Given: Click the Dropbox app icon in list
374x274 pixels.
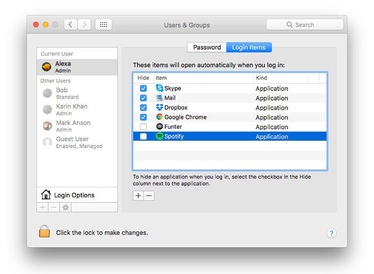Looking at the screenshot, I should [x=159, y=108].
